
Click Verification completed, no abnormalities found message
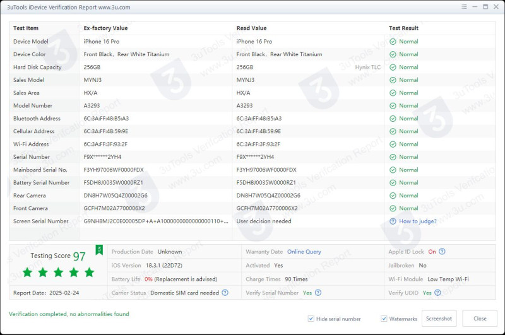(x=69, y=314)
